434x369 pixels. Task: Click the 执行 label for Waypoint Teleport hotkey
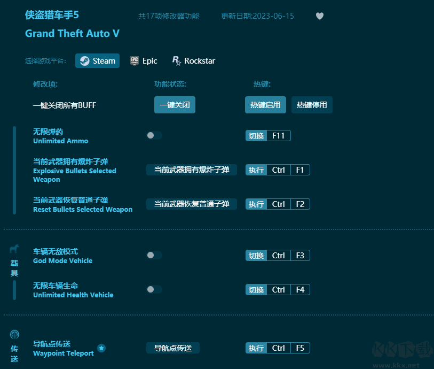pyautogui.click(x=256, y=348)
